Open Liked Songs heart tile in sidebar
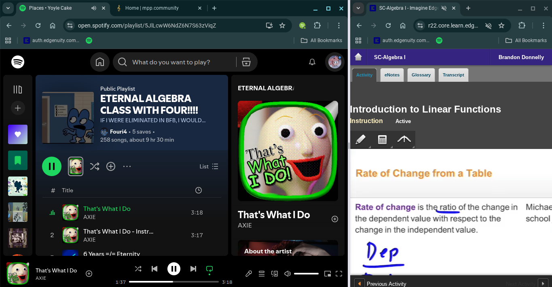The height and width of the screenshot is (287, 552). point(18,134)
